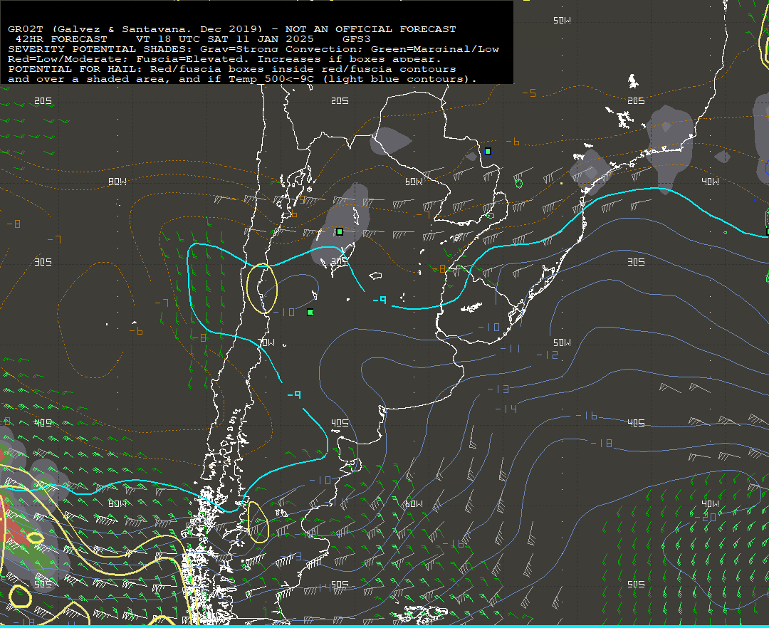
Task: Click the '-11' temperature contour label
Action: [x=510, y=349]
